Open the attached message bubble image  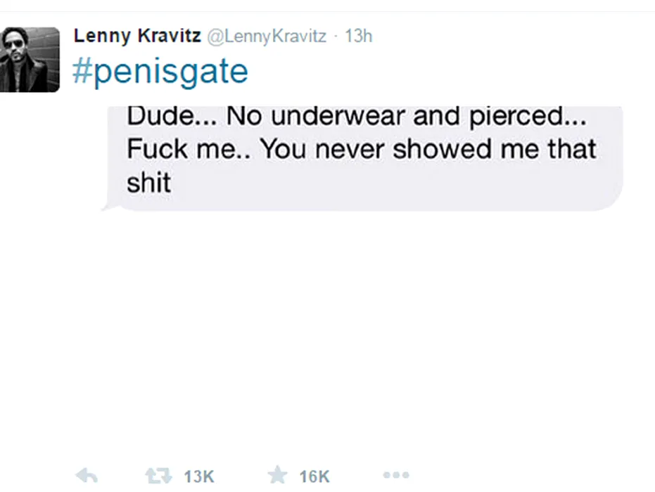point(362,159)
